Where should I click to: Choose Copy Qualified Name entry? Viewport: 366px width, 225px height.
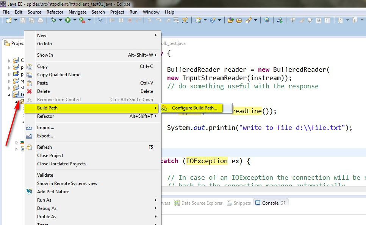point(92,75)
